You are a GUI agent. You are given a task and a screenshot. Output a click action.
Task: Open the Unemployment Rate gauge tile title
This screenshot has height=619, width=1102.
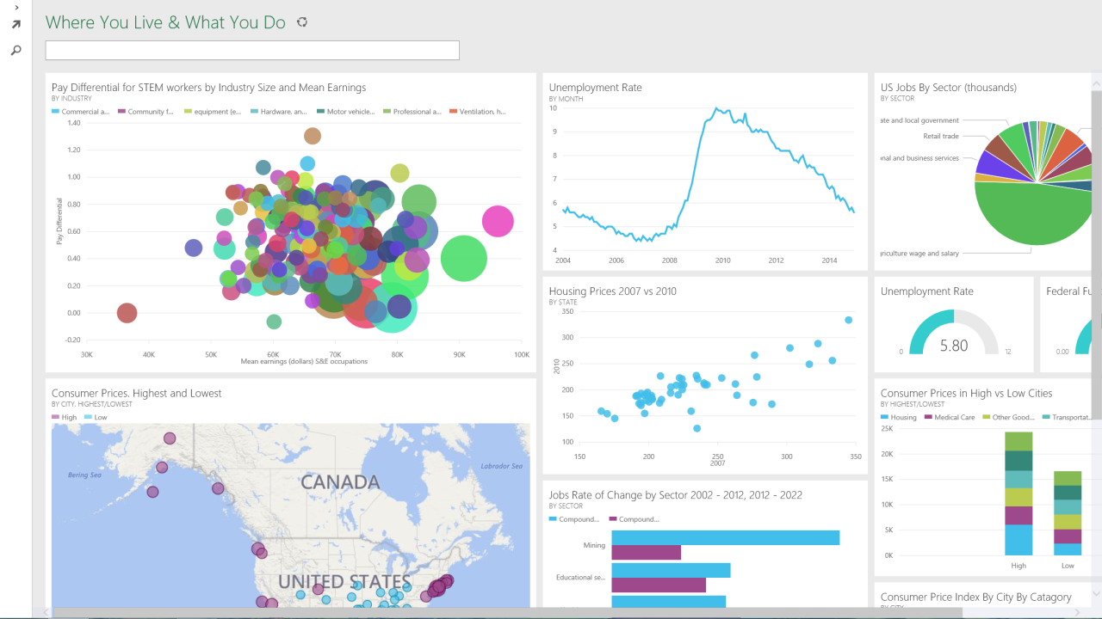click(927, 291)
